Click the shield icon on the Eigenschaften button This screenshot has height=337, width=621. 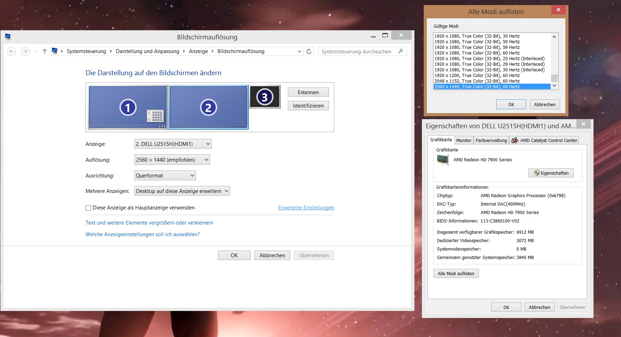536,173
